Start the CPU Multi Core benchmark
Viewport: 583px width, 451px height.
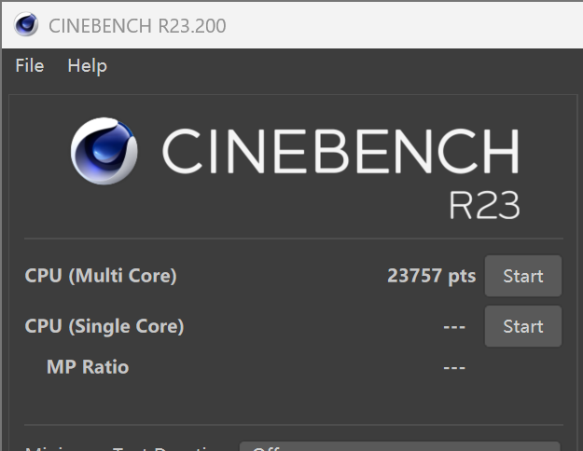pyautogui.click(x=522, y=276)
